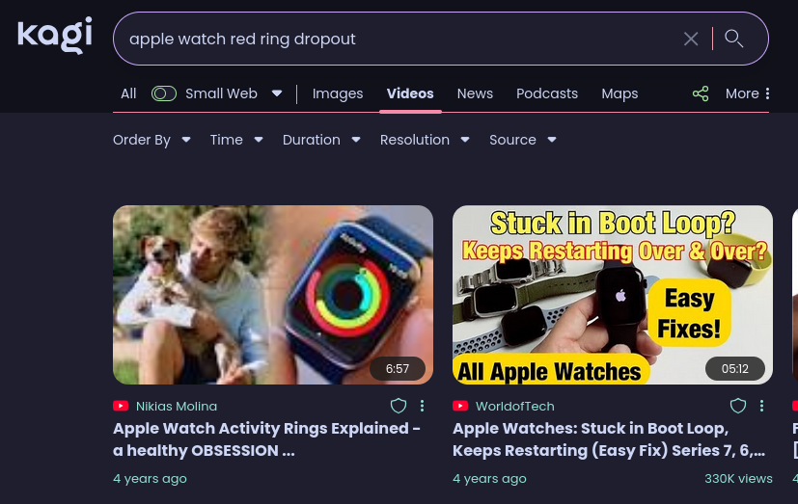Expand the Small Web dropdown arrow
This screenshot has height=504, width=798.
[277, 93]
